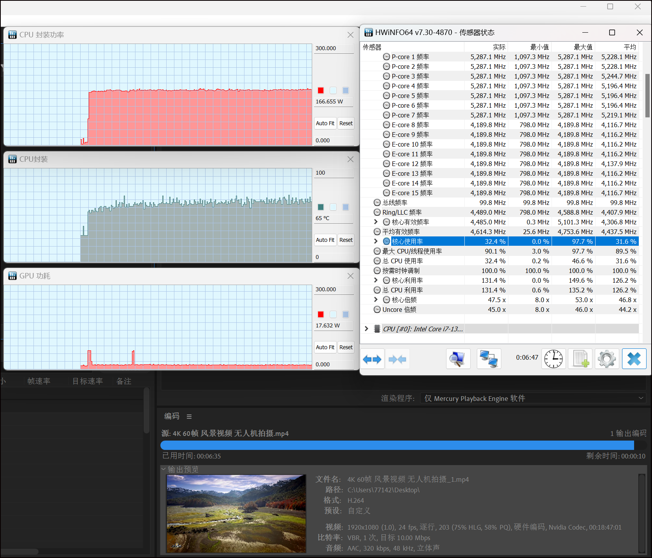652x558 pixels.
Task: Open remote monitoring with the dual-monitor icon
Action: click(489, 359)
